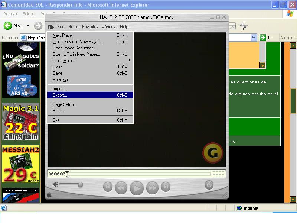Screen dimensions: 297x223
Task: Choose Exit from File menu
Action: [90, 120]
